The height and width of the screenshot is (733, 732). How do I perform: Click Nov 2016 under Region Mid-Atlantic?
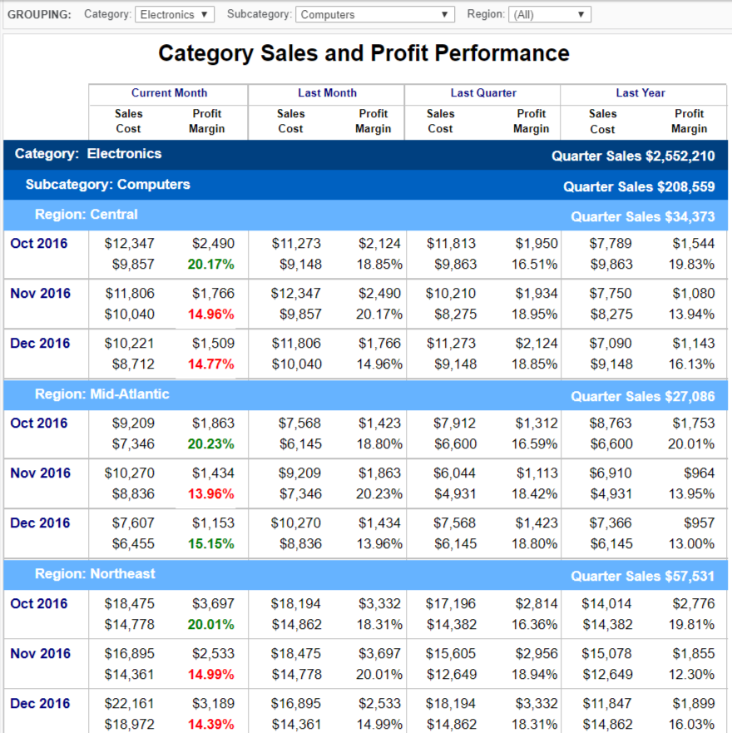coord(40,473)
